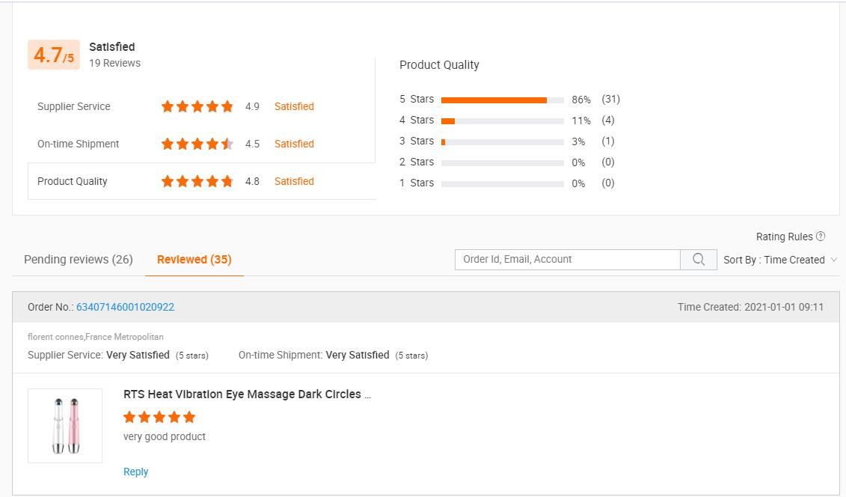Viewport: 846px width, 497px height.
Task: Click the On-time Shipment star rating
Action: 197,144
